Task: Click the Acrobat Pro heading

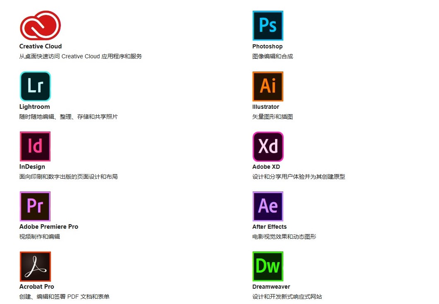Action: pyautogui.click(x=37, y=287)
